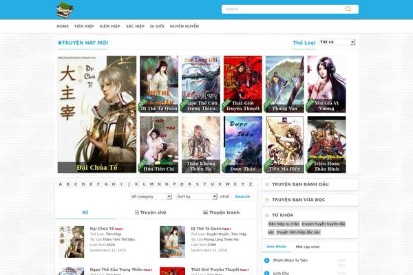The width and height of the screenshot is (413, 275).
Task: Switch to the Truyện tranh tab
Action: [x=221, y=212]
